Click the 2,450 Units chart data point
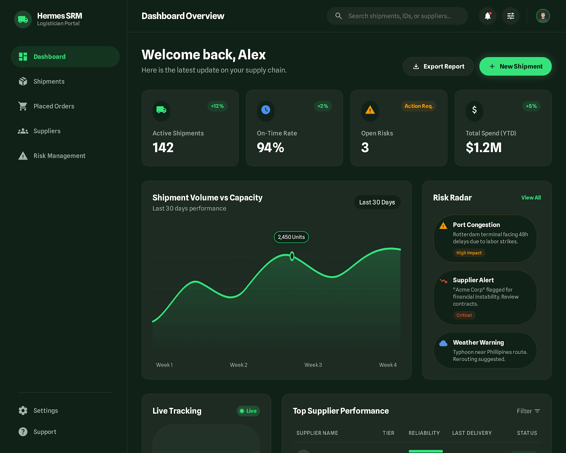Image resolution: width=566 pixels, height=453 pixels. pos(292,256)
